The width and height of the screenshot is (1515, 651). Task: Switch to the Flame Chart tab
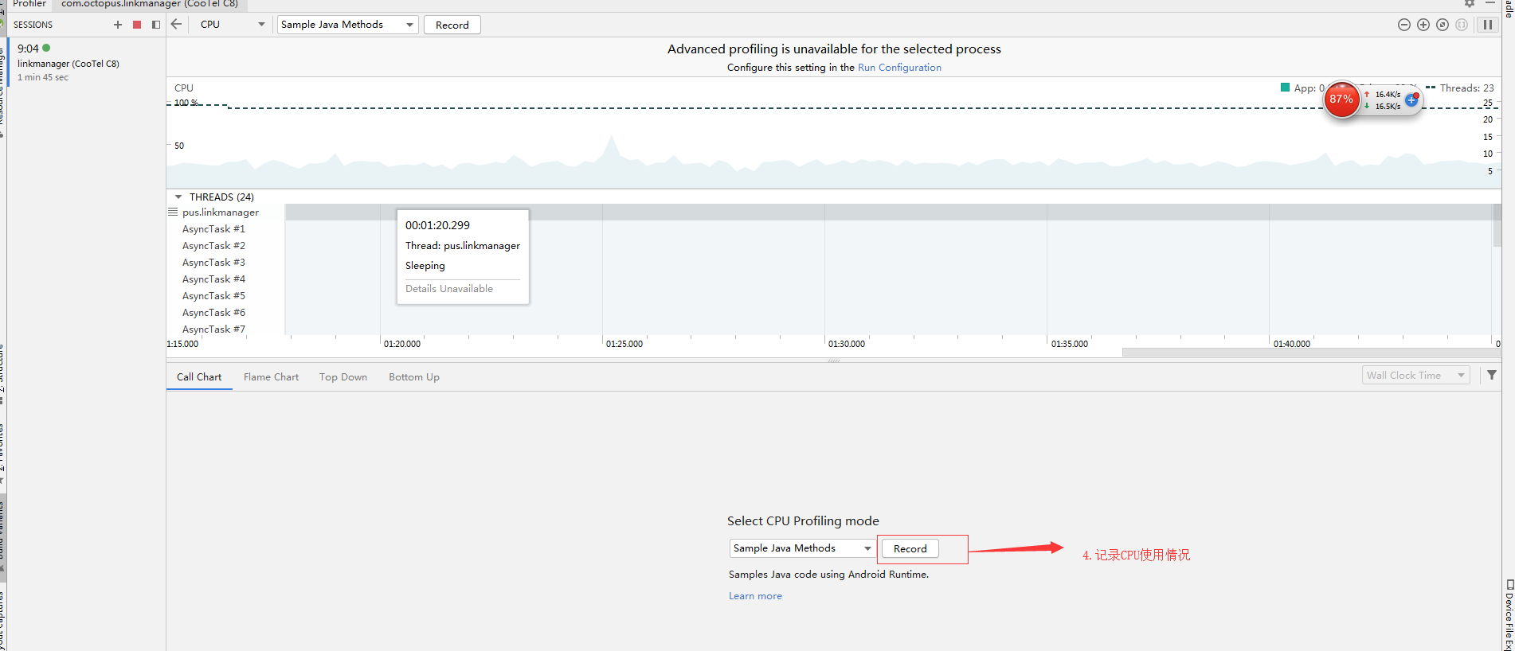tap(271, 377)
